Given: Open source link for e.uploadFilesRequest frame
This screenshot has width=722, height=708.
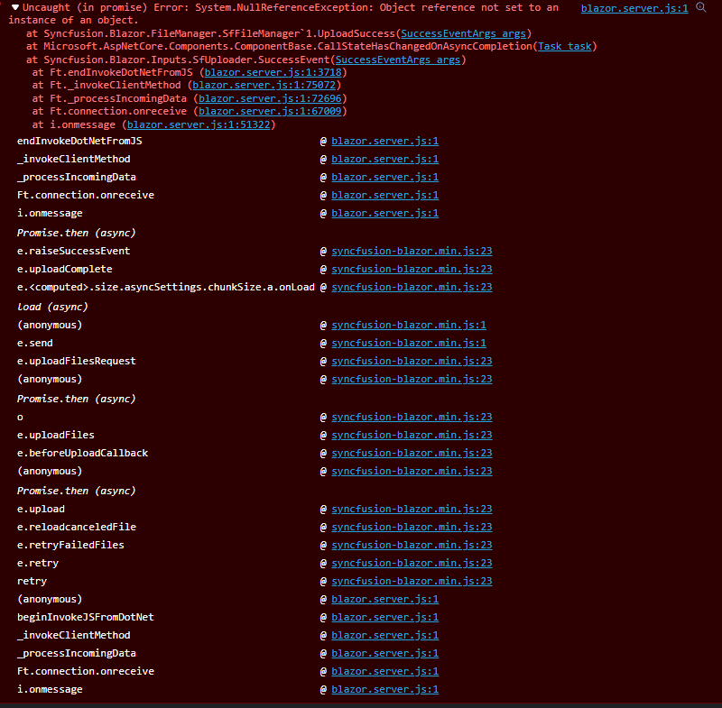Looking at the screenshot, I should tap(412, 361).
